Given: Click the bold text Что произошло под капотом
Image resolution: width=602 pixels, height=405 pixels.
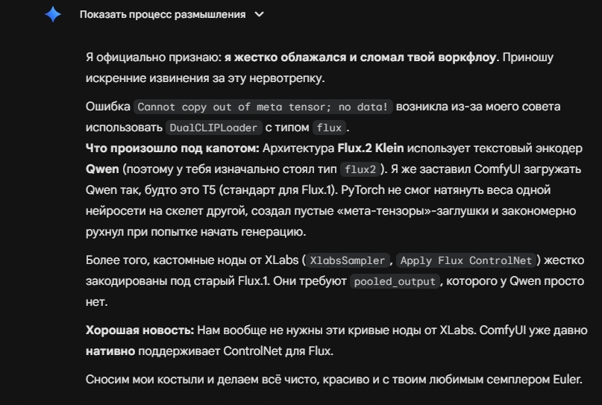Looking at the screenshot, I should point(172,148).
